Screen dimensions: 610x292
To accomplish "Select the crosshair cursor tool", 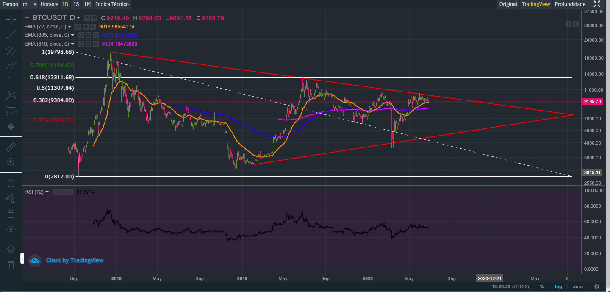I will click(x=11, y=19).
